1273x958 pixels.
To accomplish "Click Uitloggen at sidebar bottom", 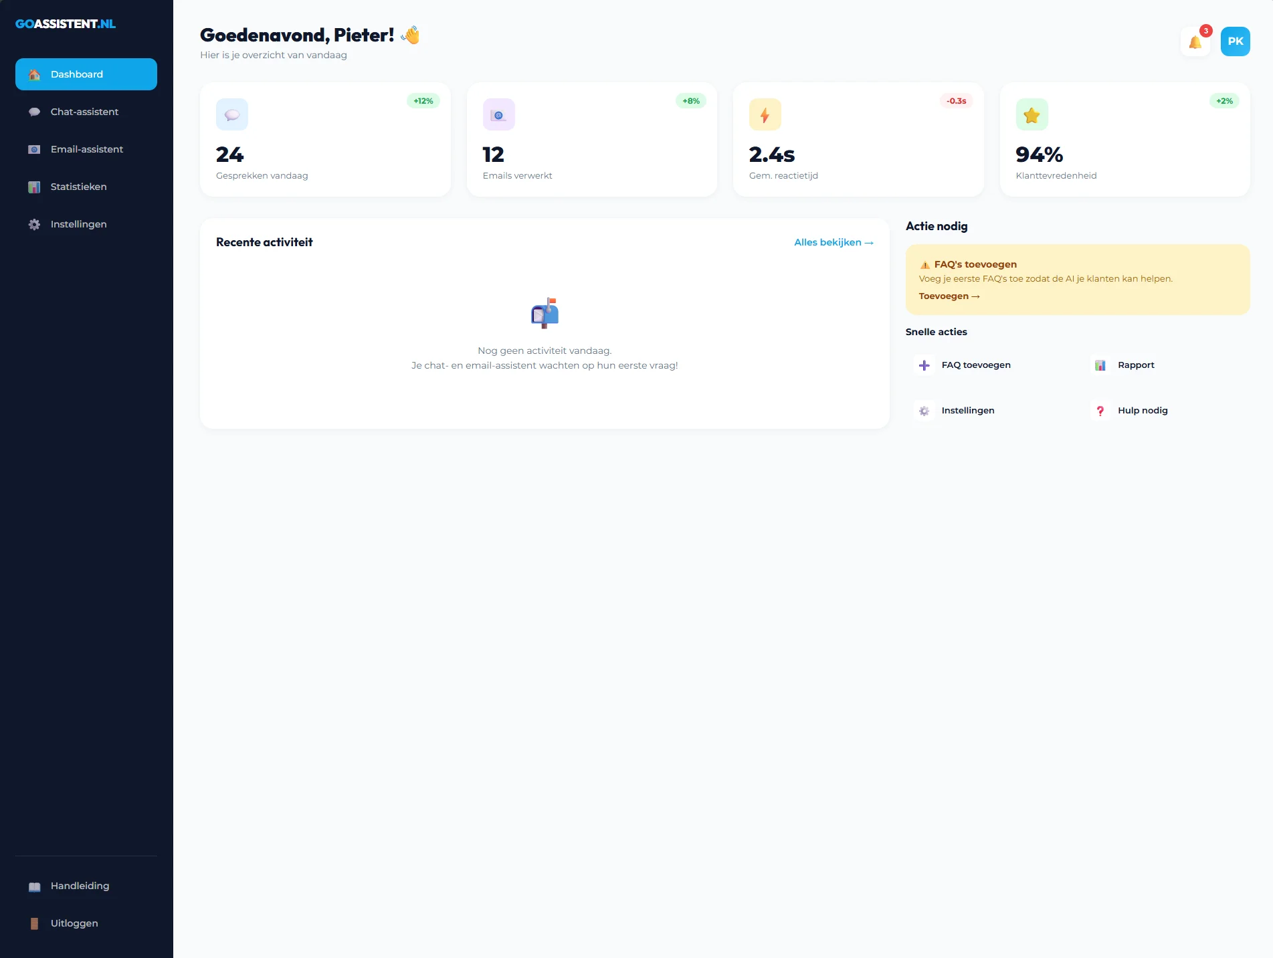I will (x=74, y=923).
